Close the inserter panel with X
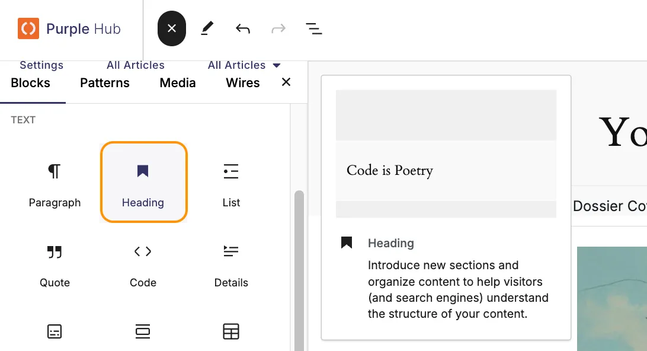Viewport: 647px width, 351px height. 286,82
